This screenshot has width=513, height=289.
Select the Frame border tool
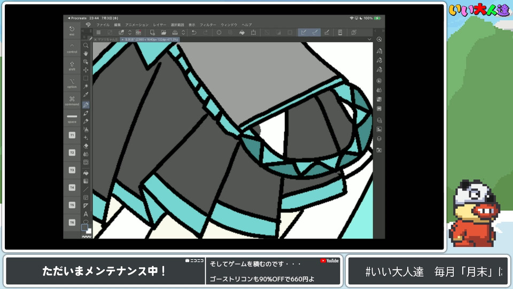click(85, 197)
